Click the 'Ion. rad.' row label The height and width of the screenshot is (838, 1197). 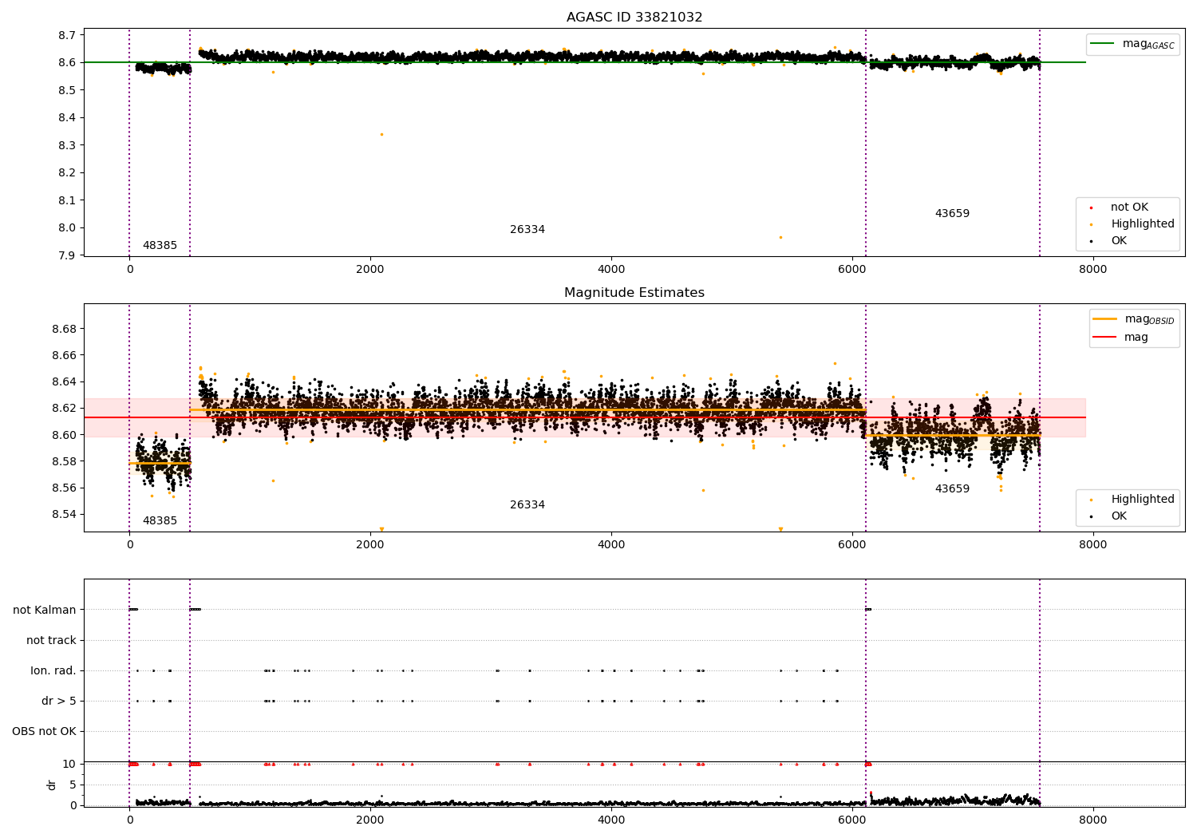(53, 670)
